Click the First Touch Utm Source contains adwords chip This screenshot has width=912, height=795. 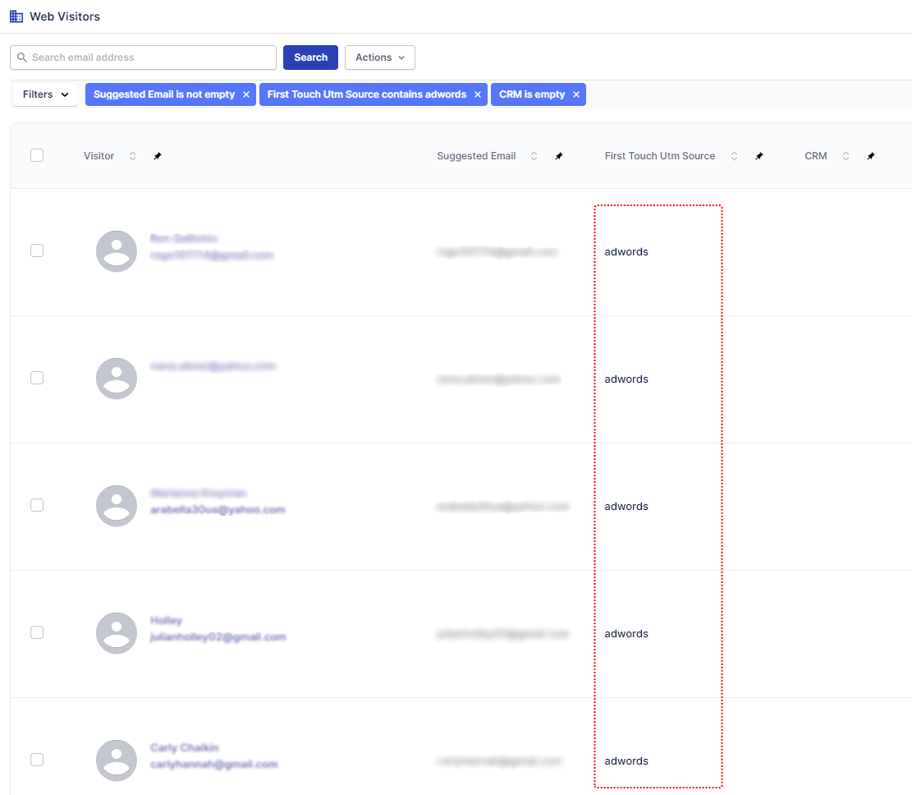point(374,94)
